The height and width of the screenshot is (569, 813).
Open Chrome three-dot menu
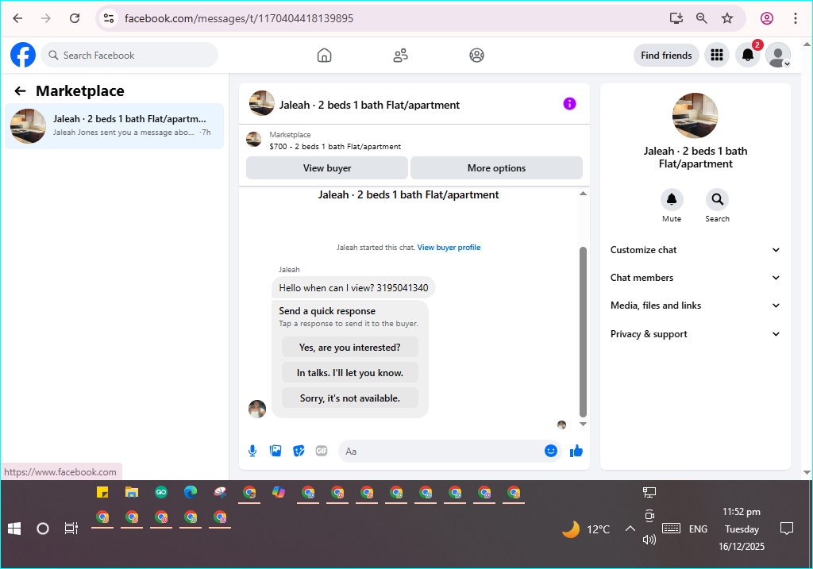tap(796, 19)
